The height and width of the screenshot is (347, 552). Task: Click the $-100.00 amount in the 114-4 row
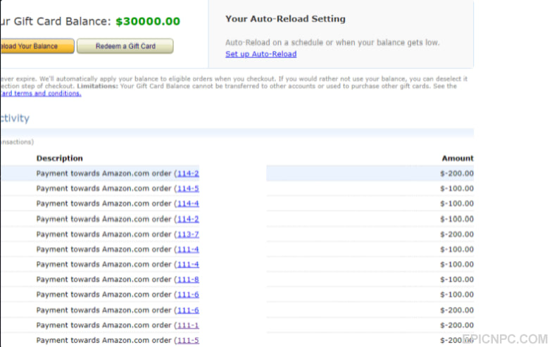point(457,204)
